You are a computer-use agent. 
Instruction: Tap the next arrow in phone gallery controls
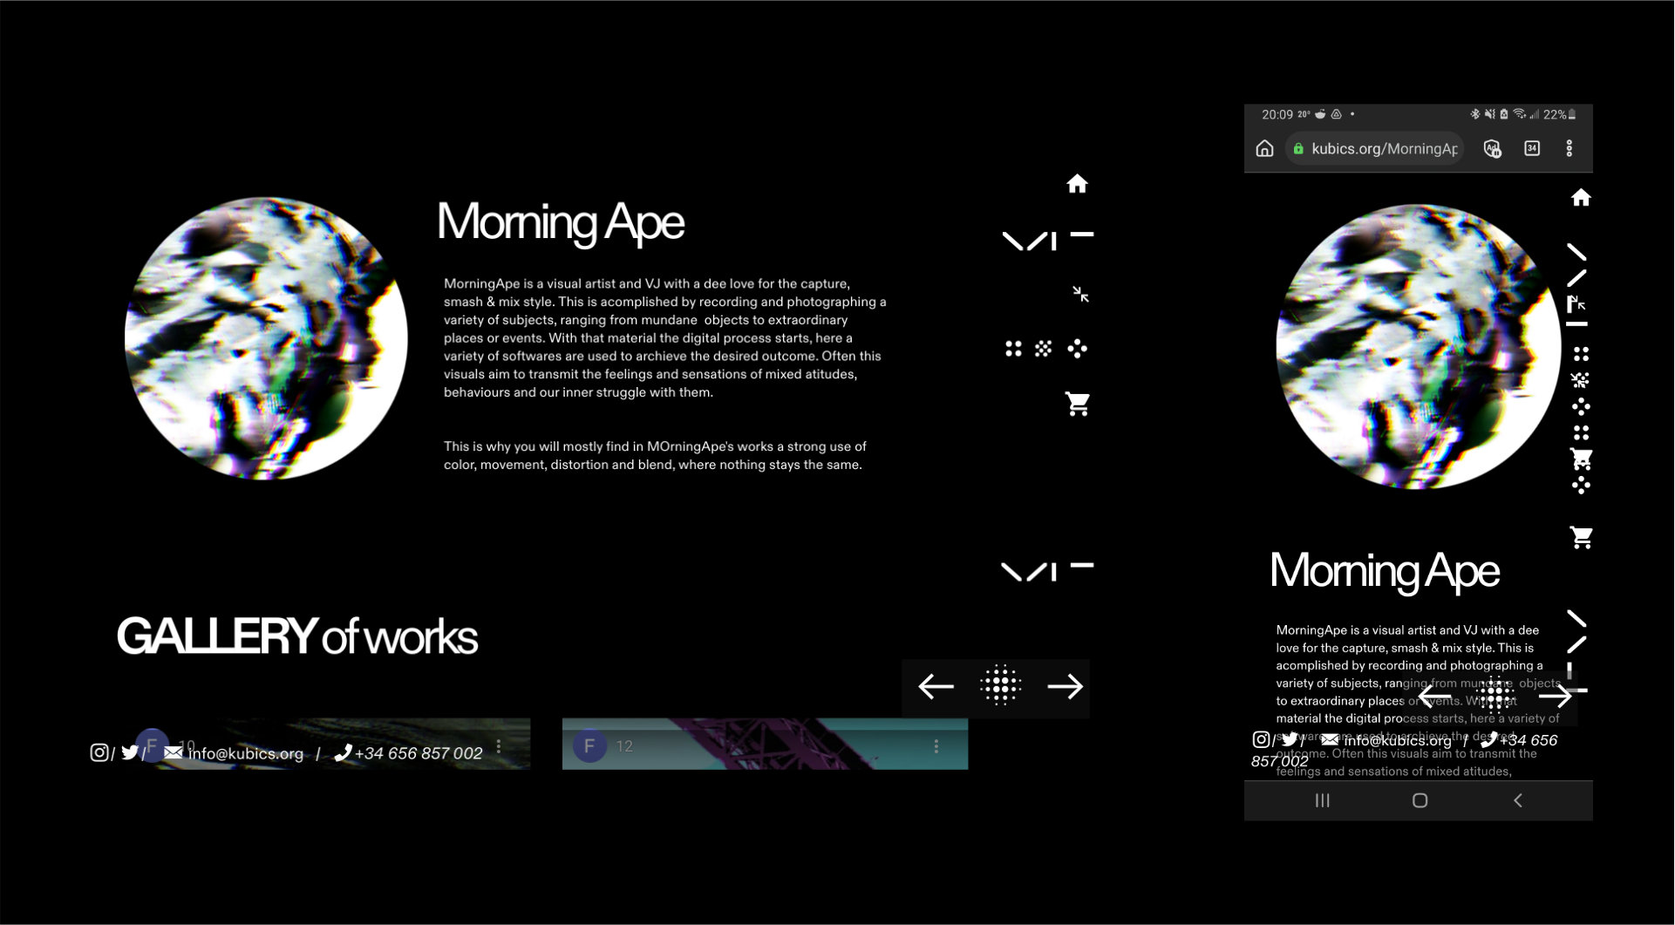point(1555,696)
